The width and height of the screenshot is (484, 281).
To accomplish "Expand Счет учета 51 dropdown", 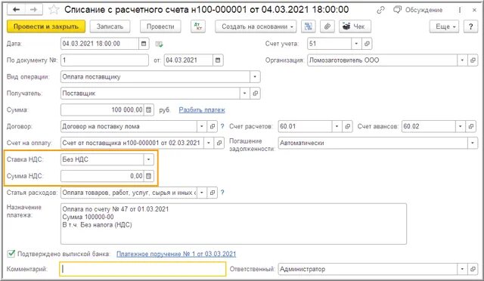I will tap(356, 44).
